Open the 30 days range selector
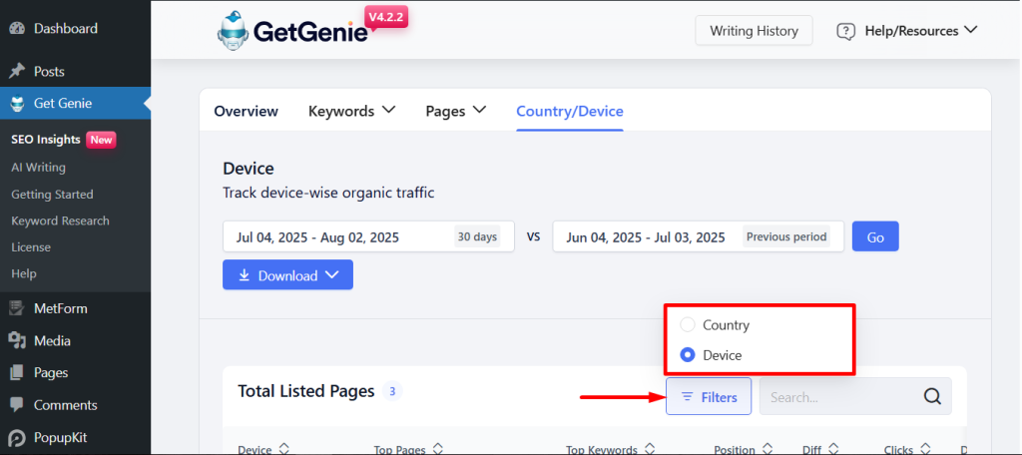1022x455 pixels. tap(477, 236)
